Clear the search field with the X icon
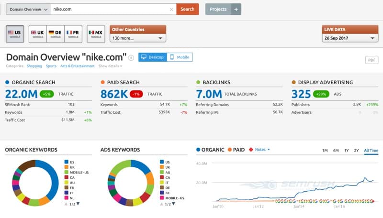383x218 pixels. (x=171, y=9)
